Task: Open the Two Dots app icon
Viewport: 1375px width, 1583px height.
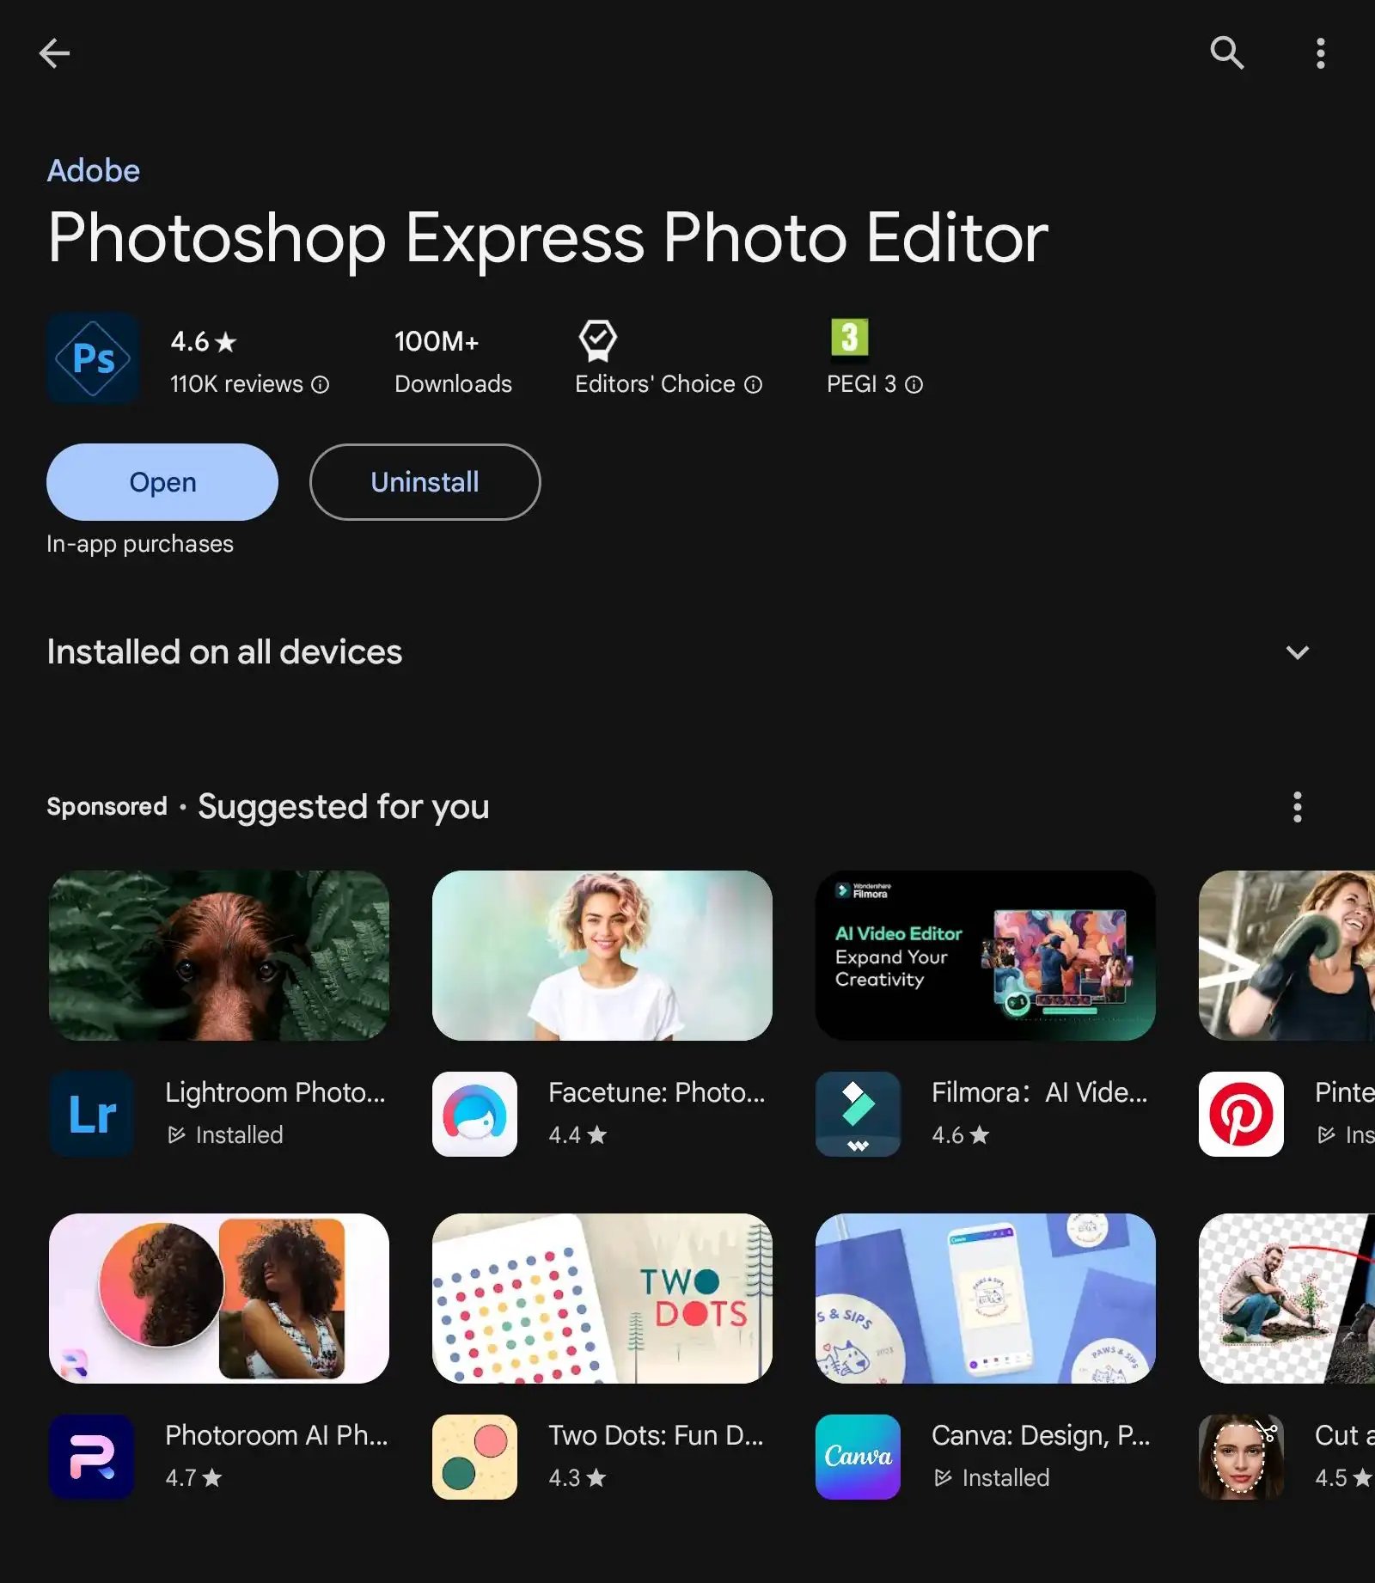Action: click(474, 1457)
